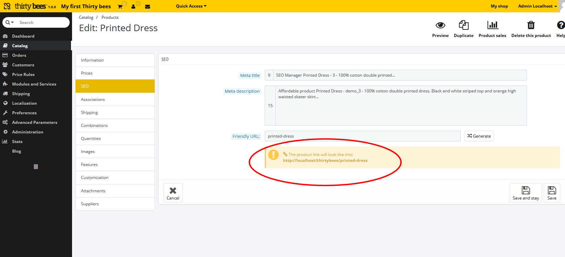Click the My shop link
Image resolution: width=565 pixels, height=257 pixels.
point(499,6)
